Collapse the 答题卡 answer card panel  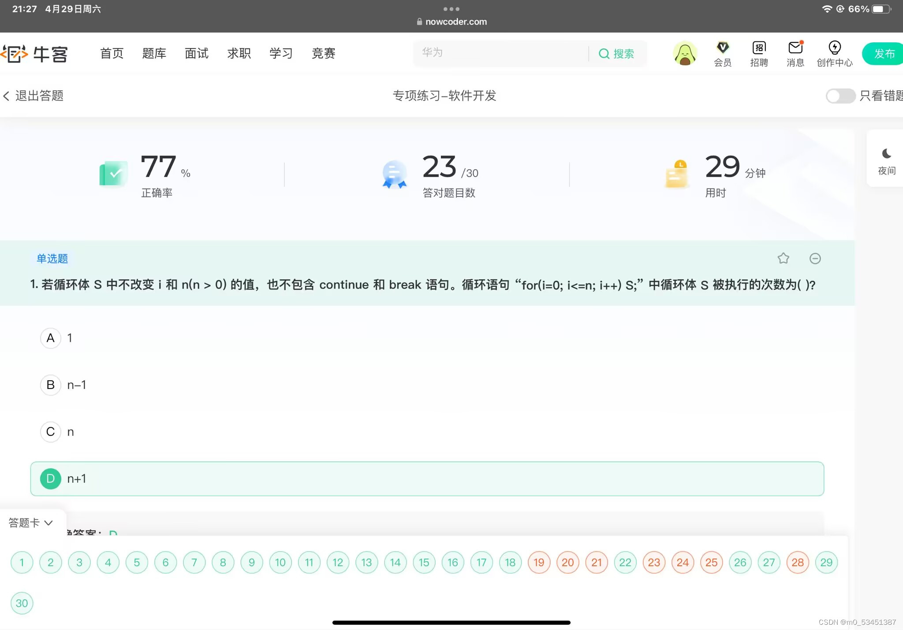coord(31,523)
